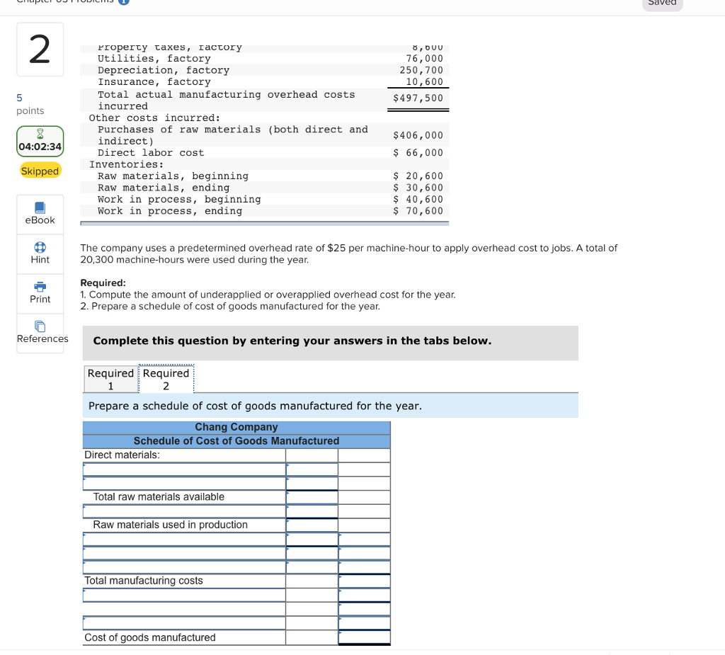The height and width of the screenshot is (655, 725).
Task: Click amount field for Raw materials used in production
Action: (x=312, y=525)
